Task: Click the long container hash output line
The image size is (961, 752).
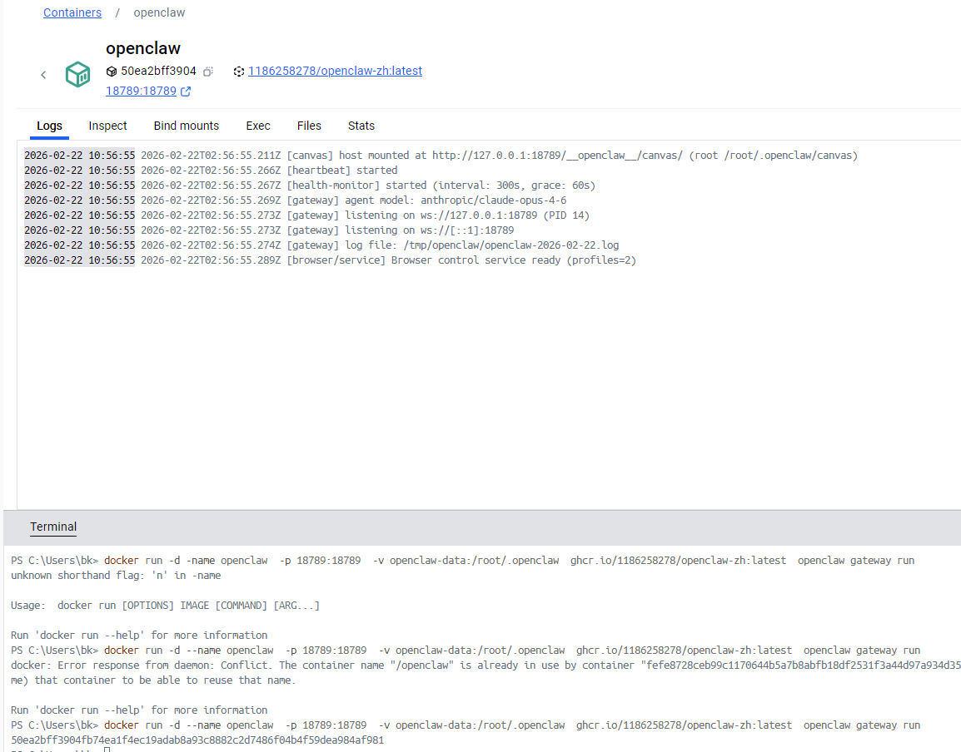Action: [x=197, y=740]
